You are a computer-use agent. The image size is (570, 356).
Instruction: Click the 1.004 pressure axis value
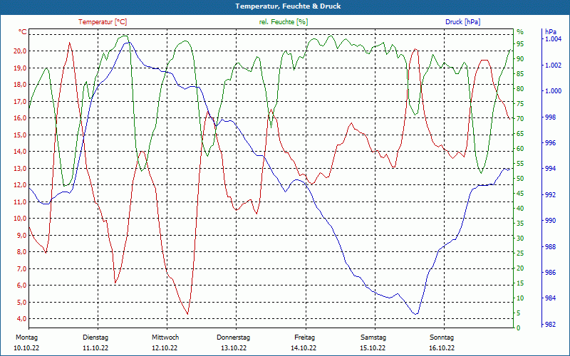(x=553, y=39)
